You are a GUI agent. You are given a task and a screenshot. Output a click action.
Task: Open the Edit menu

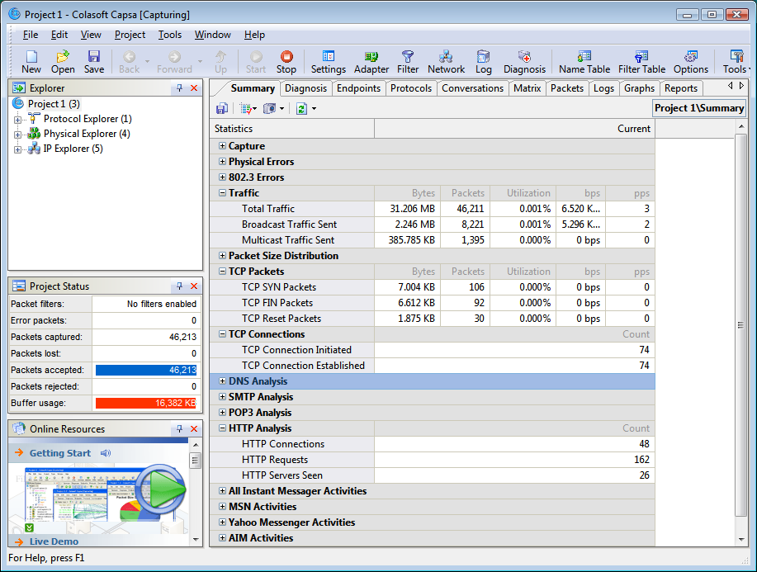pos(59,35)
